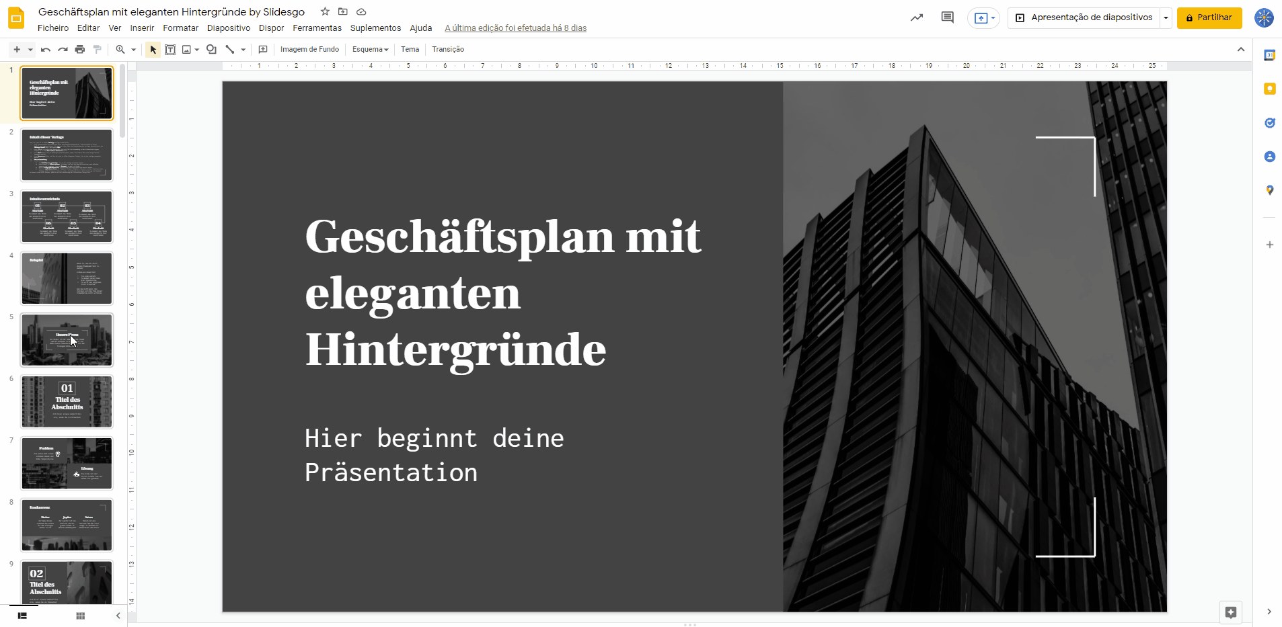Expand the new slide layout dropdown

pos(30,50)
